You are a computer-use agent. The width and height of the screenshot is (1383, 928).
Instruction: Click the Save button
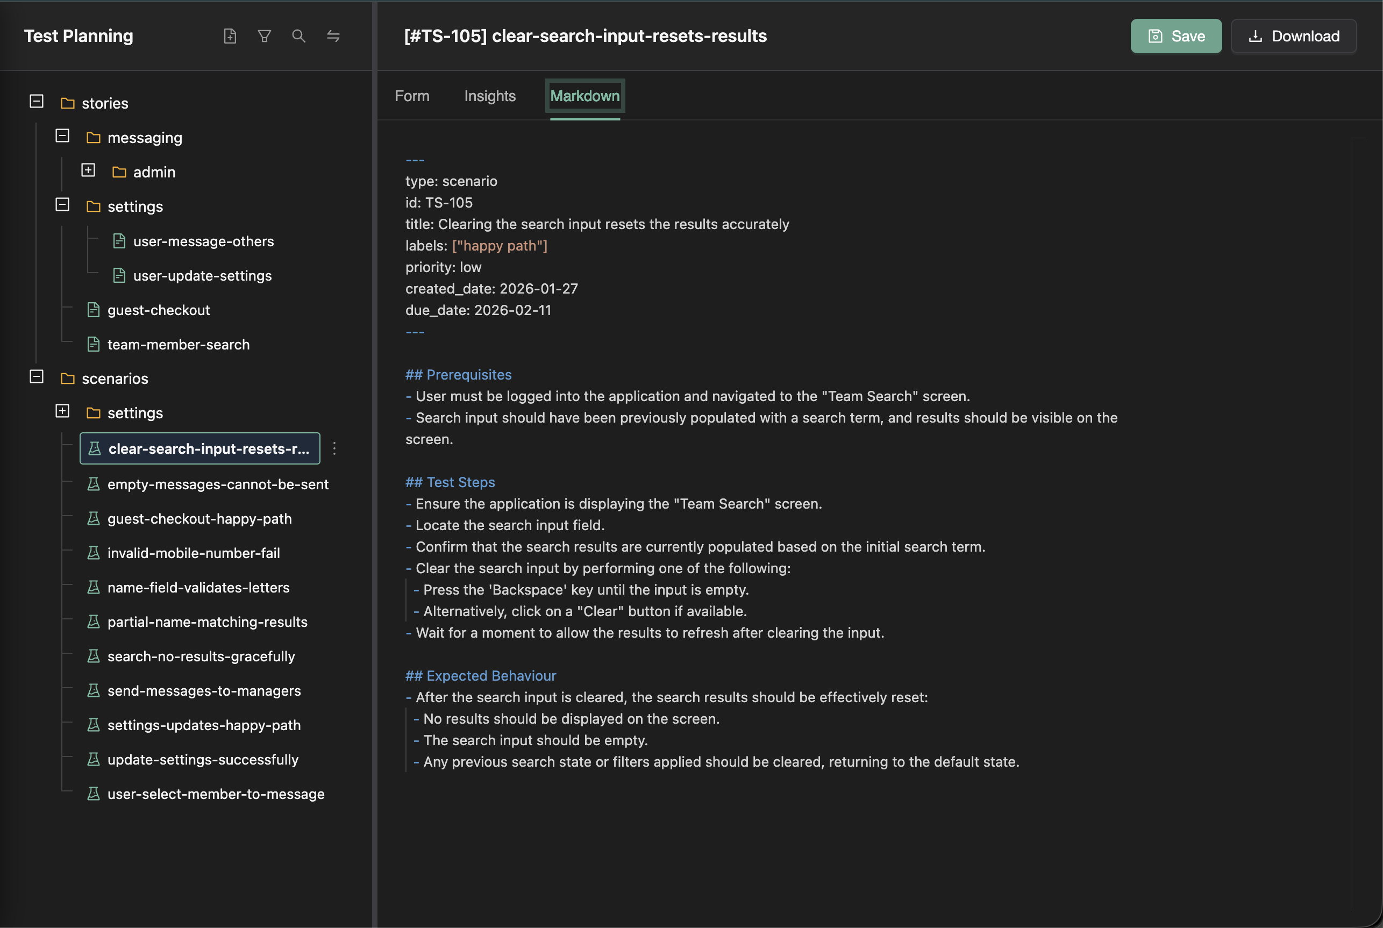point(1176,36)
